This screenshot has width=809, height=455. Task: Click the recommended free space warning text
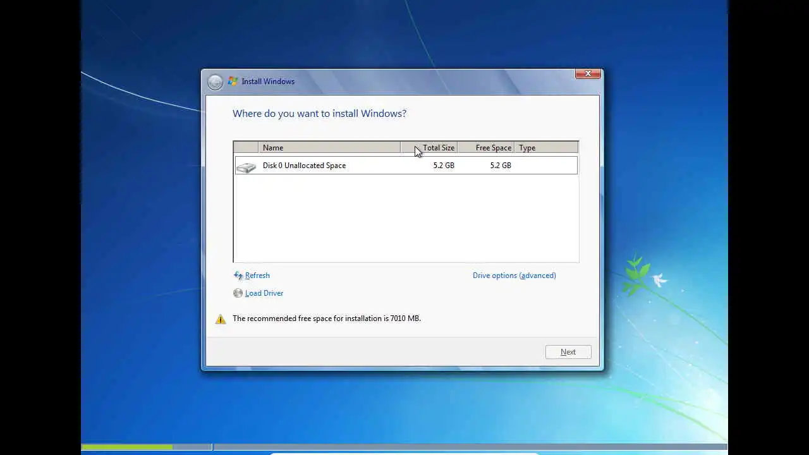(327, 318)
